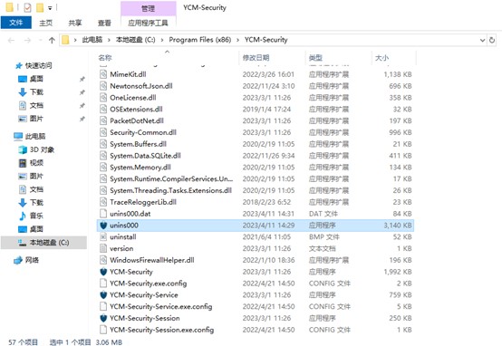
Task: Click the WindowsFirewallHelper.dll file icon
Action: pos(103,260)
